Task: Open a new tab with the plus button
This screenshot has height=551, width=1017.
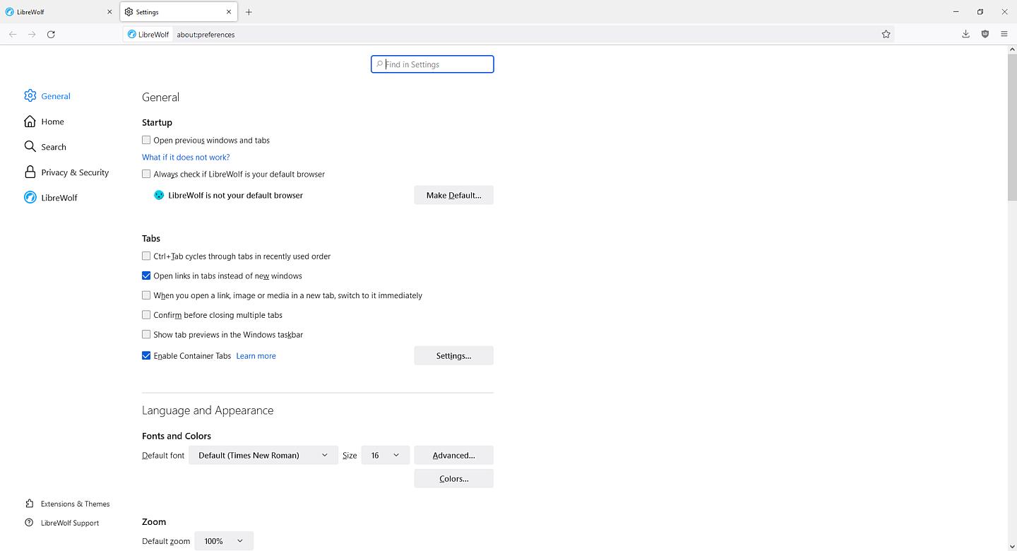Action: coord(249,12)
